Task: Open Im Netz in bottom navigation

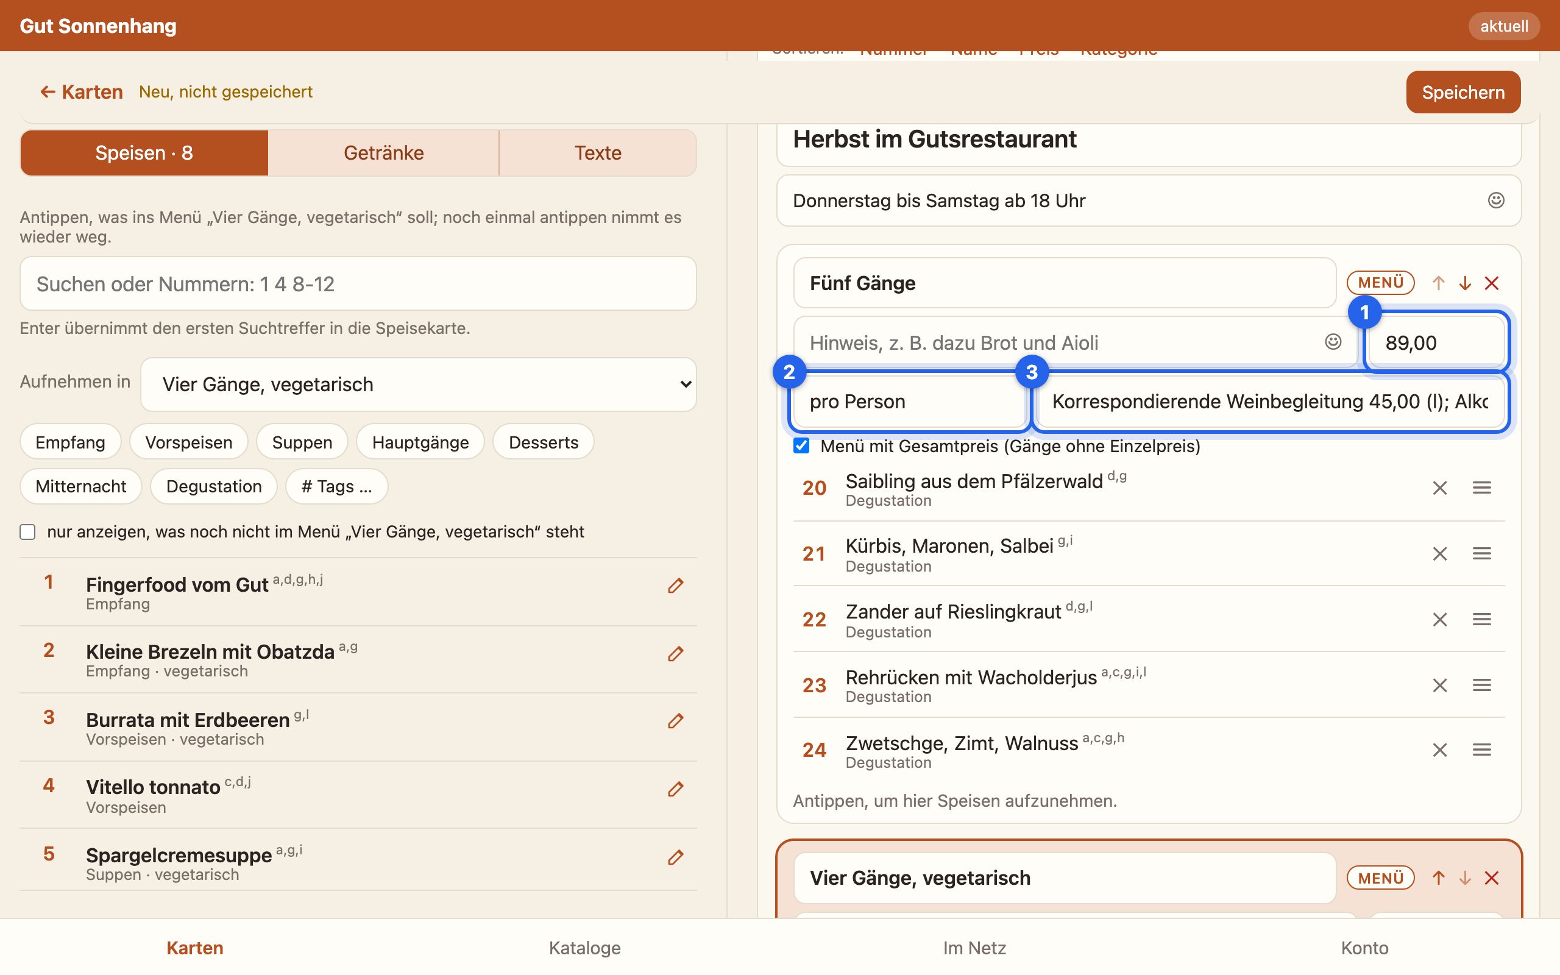Action: click(x=974, y=948)
